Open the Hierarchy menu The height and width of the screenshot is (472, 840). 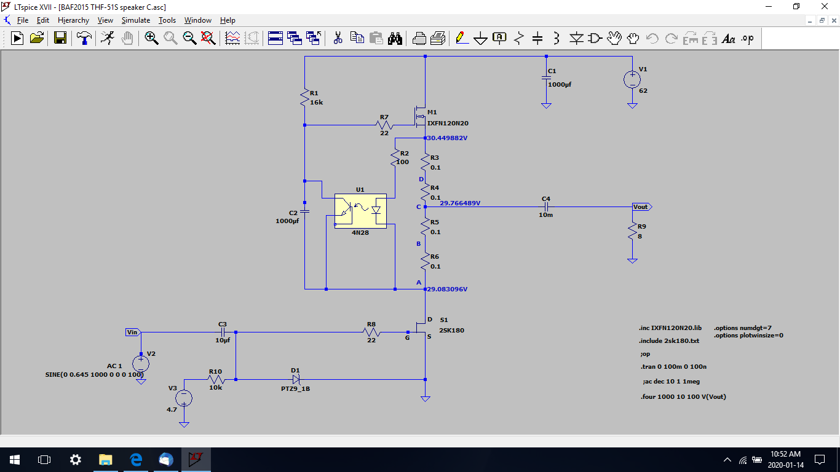73,20
